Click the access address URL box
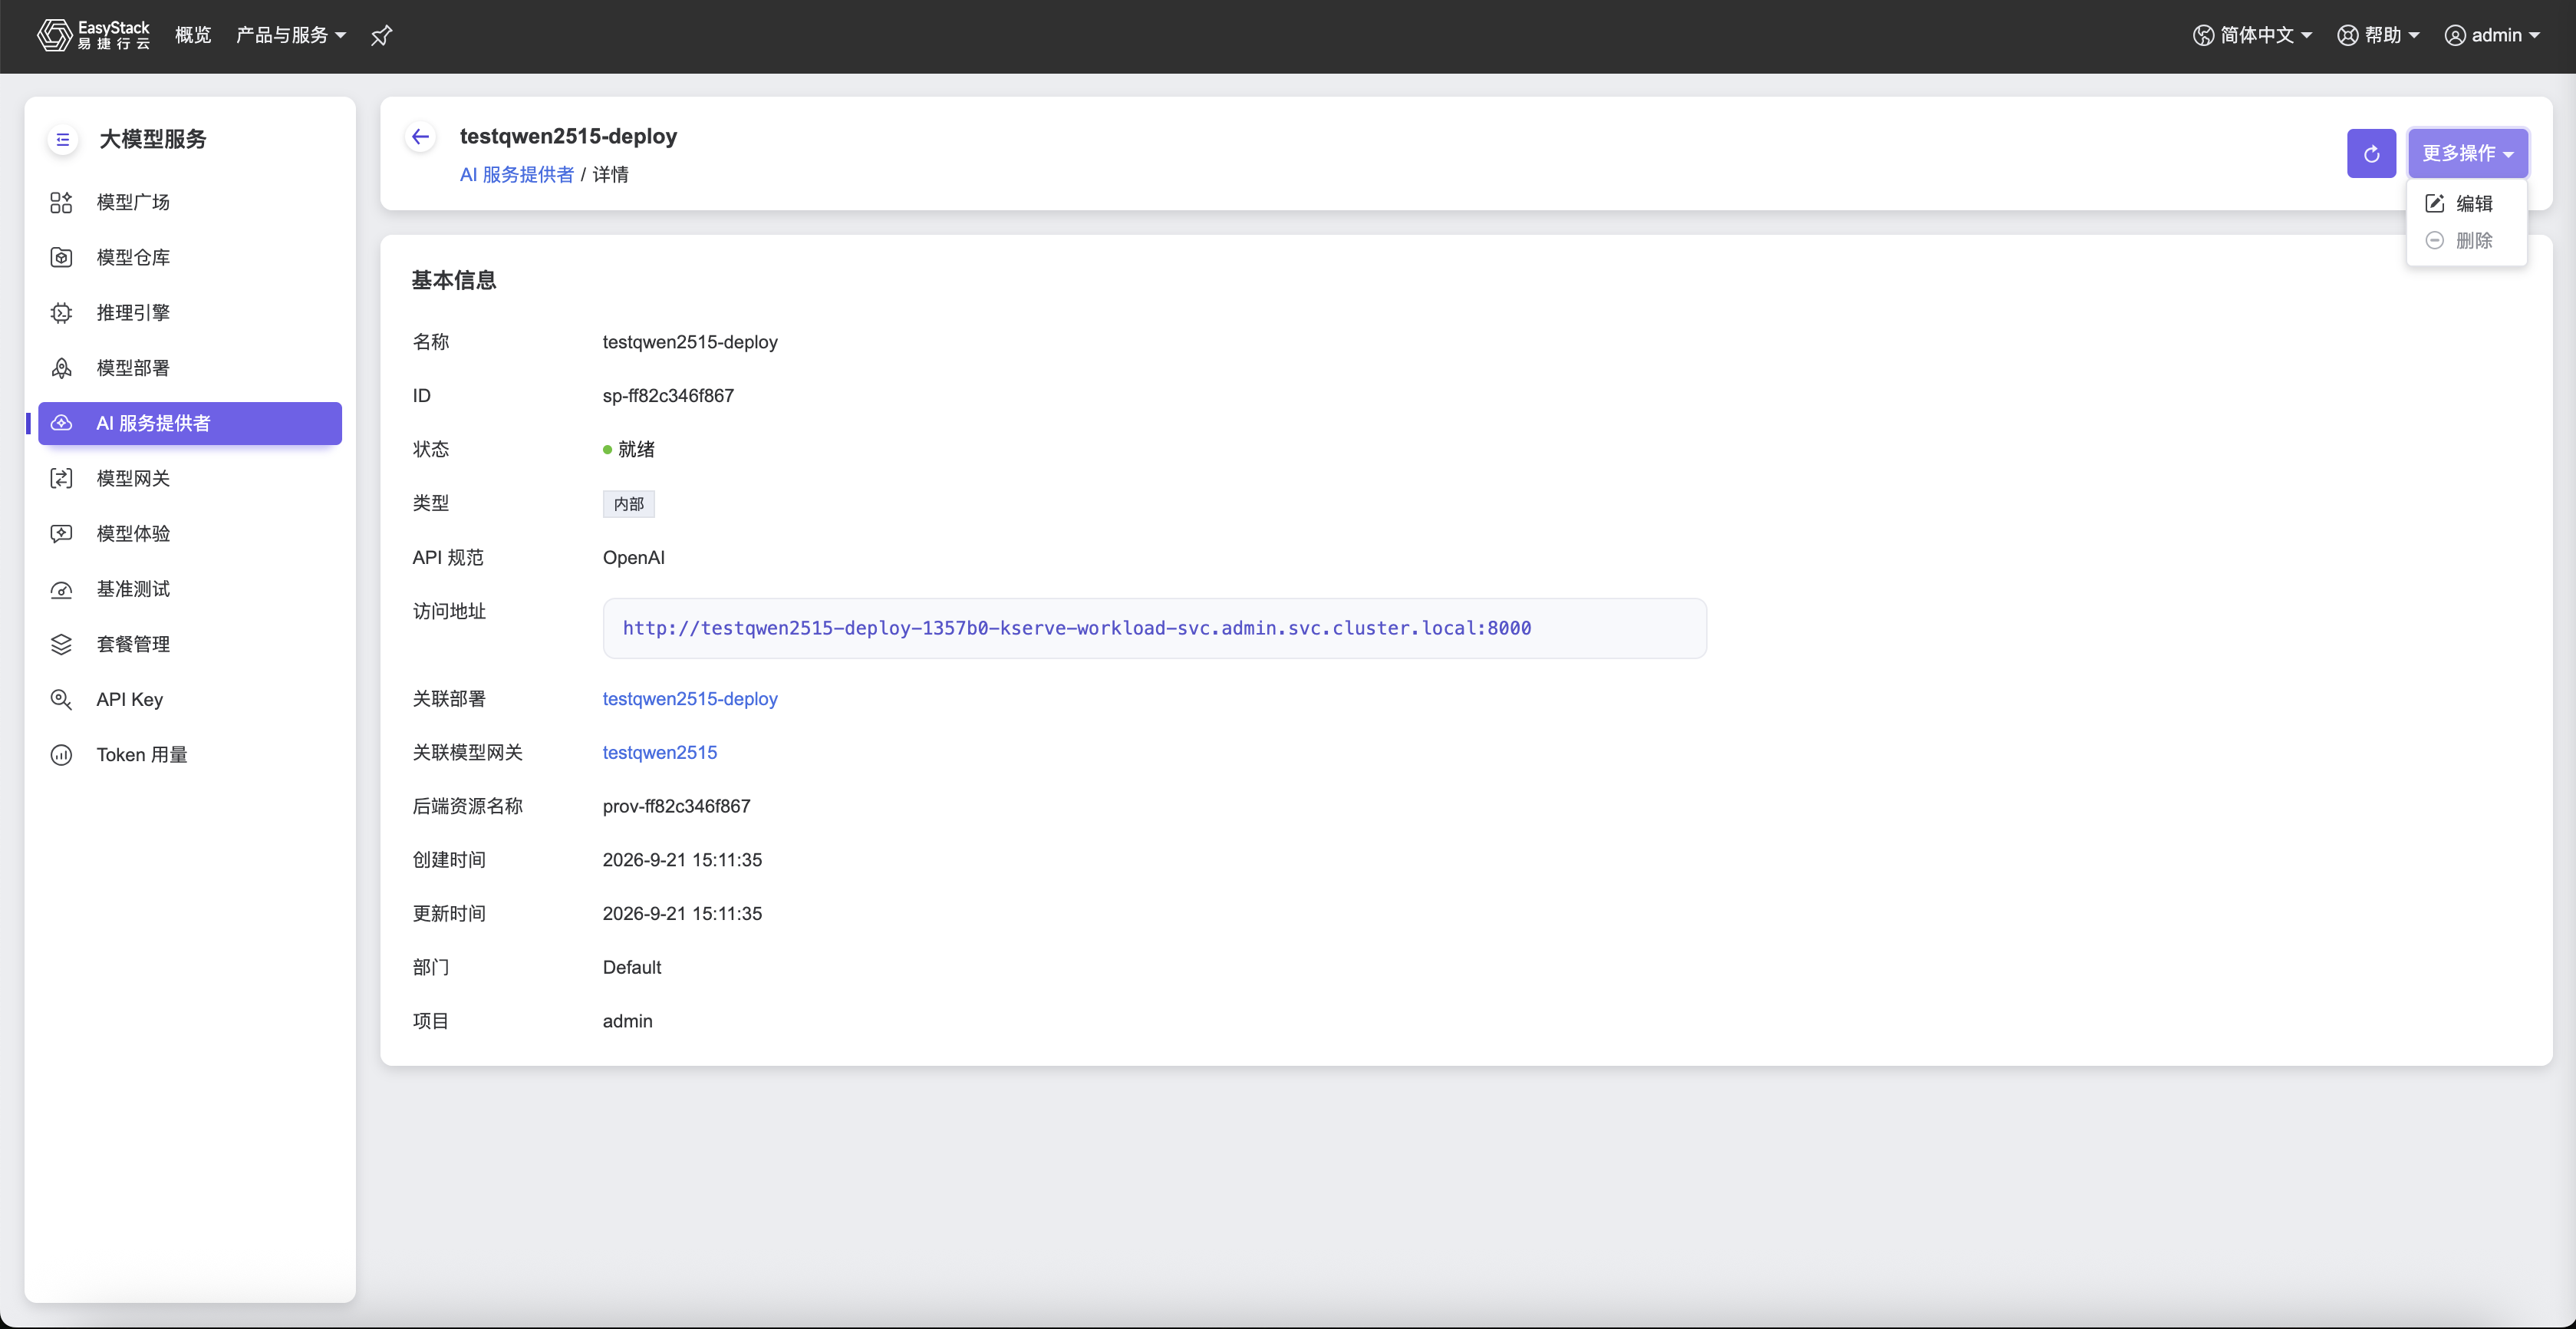 (1154, 628)
